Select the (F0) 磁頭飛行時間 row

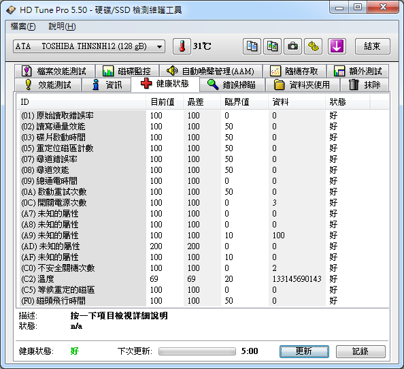[203, 301]
